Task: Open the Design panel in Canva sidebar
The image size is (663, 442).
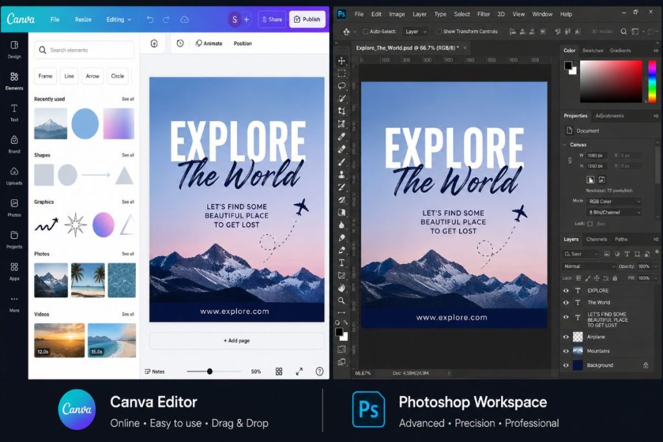Action: point(14,49)
